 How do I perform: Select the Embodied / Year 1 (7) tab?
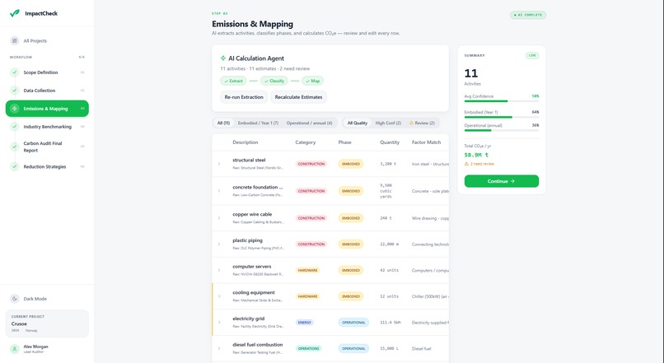(258, 123)
